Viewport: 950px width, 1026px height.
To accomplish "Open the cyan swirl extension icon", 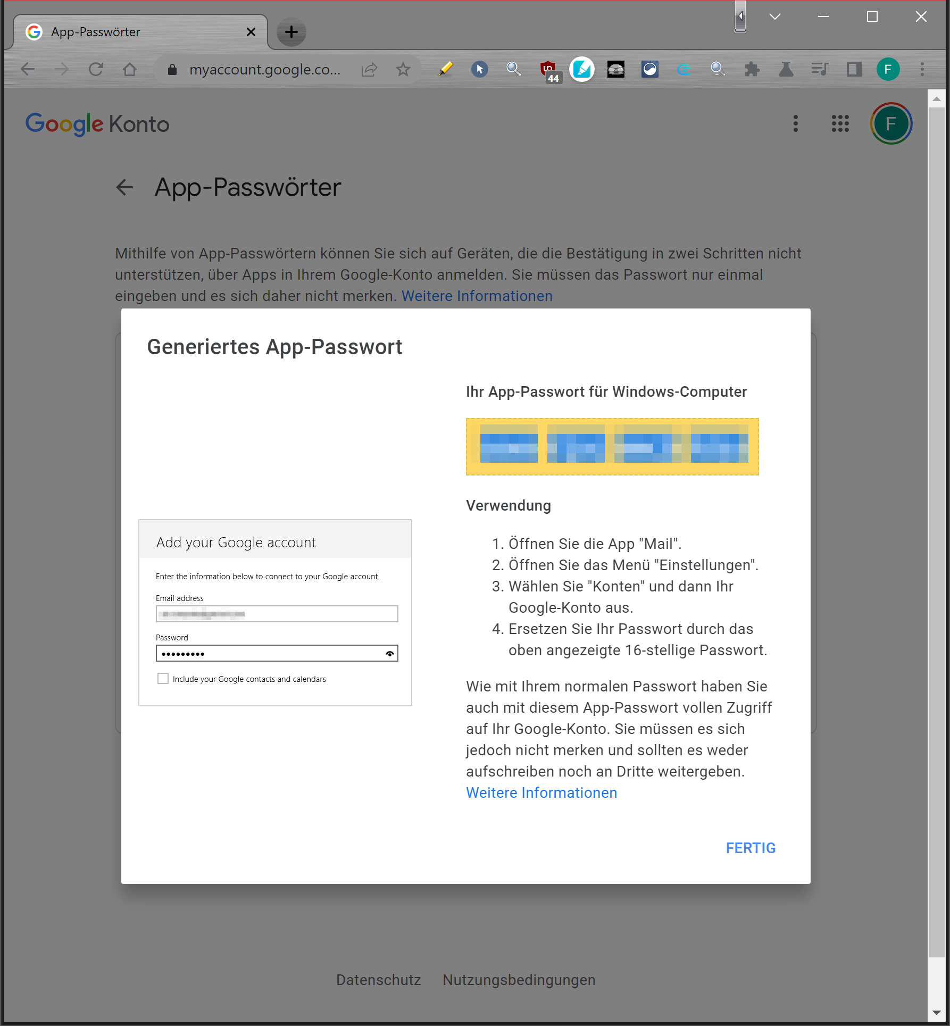I will pyautogui.click(x=684, y=69).
